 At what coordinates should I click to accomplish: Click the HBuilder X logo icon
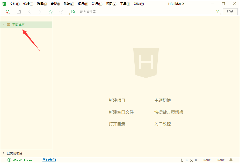4,4
